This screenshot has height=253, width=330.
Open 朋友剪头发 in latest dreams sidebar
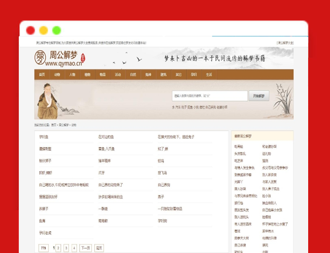pos(242,210)
